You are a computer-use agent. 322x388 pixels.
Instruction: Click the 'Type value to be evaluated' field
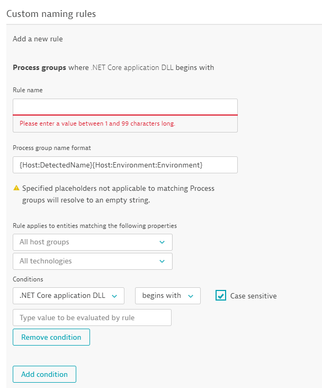(x=92, y=318)
